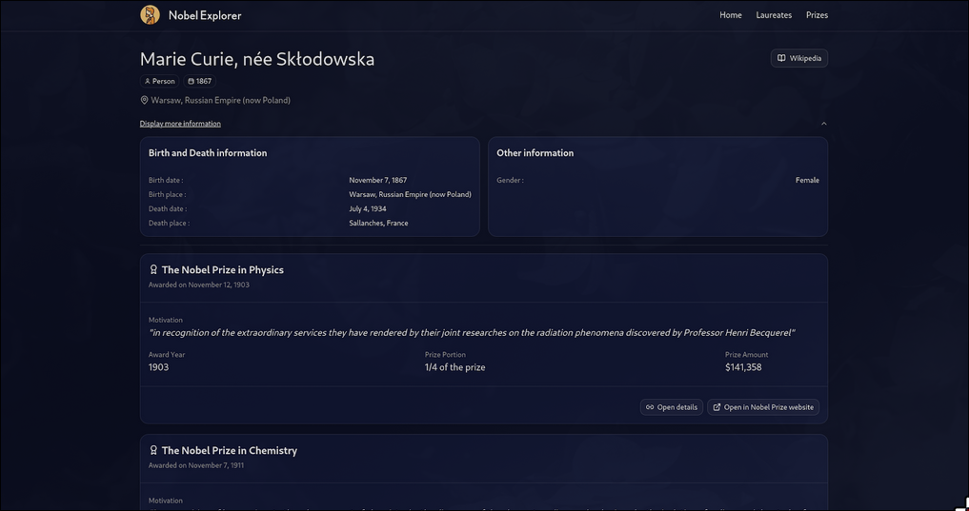Click the Physics prize motivation quote
This screenshot has width=969, height=511.
pos(471,333)
